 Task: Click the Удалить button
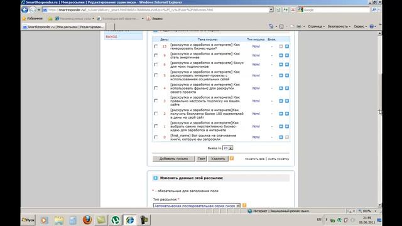[x=218, y=159]
